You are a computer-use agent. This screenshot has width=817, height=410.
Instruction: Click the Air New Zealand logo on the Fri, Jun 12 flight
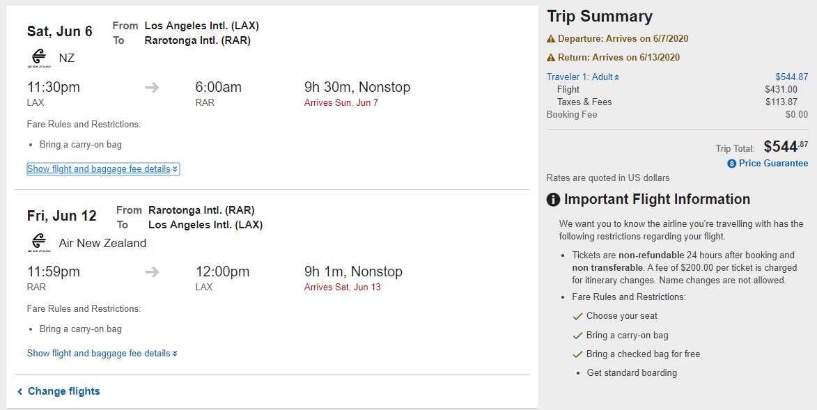coord(39,243)
